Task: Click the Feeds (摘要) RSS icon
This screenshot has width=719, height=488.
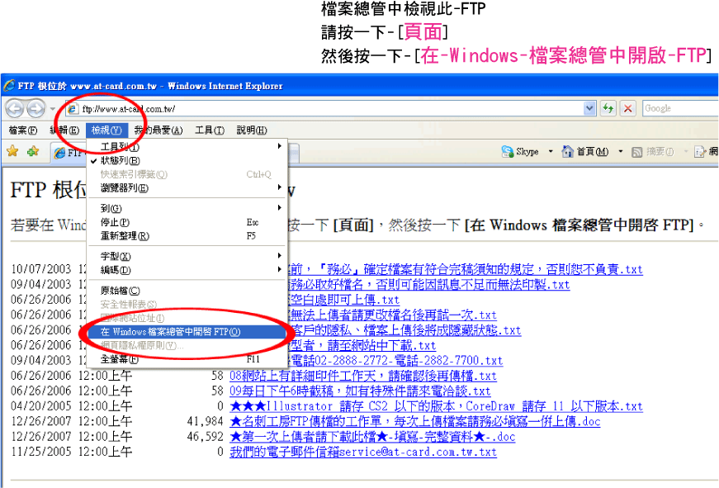Action: point(636,152)
